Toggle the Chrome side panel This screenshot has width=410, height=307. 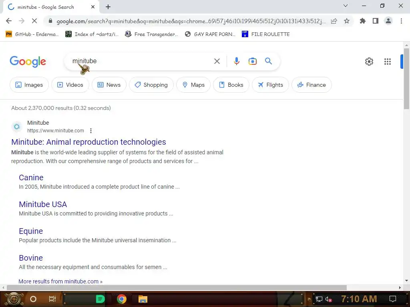point(376,21)
